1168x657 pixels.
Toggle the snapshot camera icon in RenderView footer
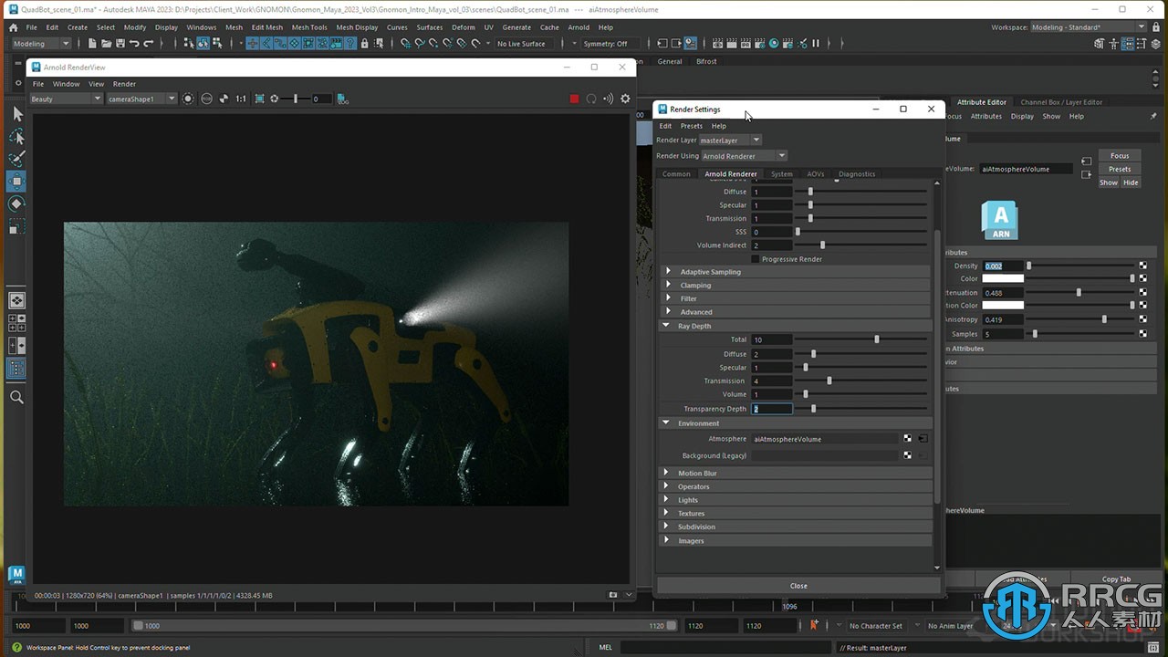coord(614,595)
